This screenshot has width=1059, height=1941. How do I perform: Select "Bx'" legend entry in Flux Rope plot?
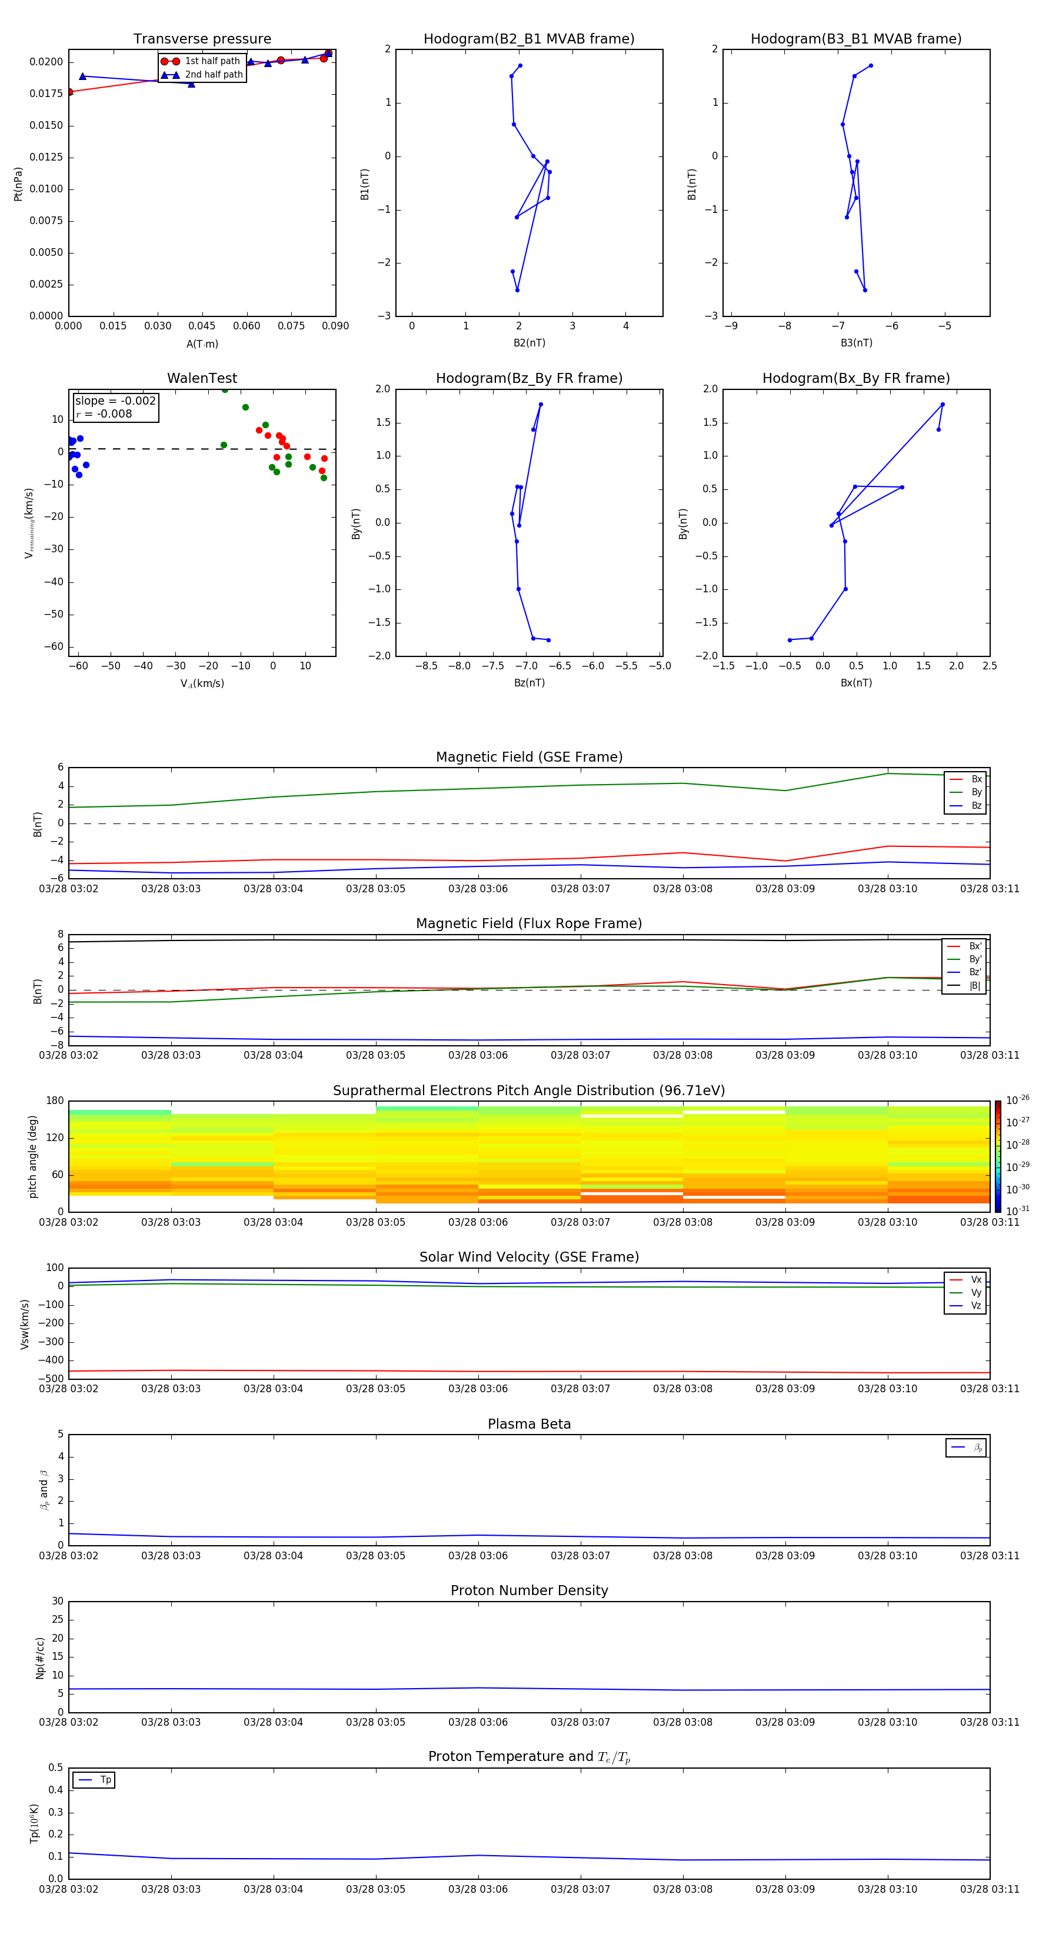[964, 946]
